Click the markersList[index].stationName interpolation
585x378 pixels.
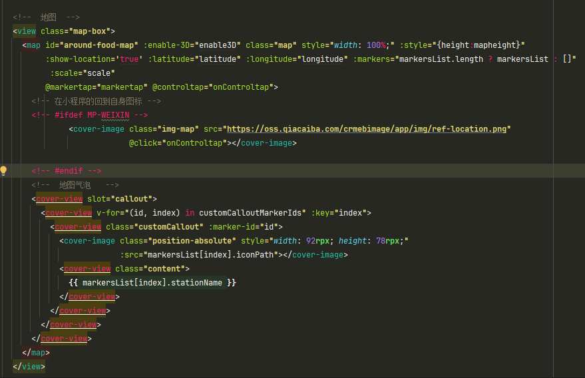[152, 283]
